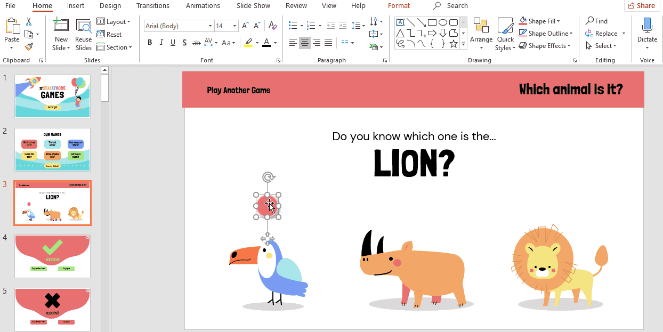
Task: Select slide 4 thumbnail with green checkmark
Action: pos(53,256)
